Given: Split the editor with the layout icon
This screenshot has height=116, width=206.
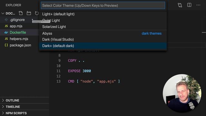Looking at the screenshot, I should pos(189,5).
